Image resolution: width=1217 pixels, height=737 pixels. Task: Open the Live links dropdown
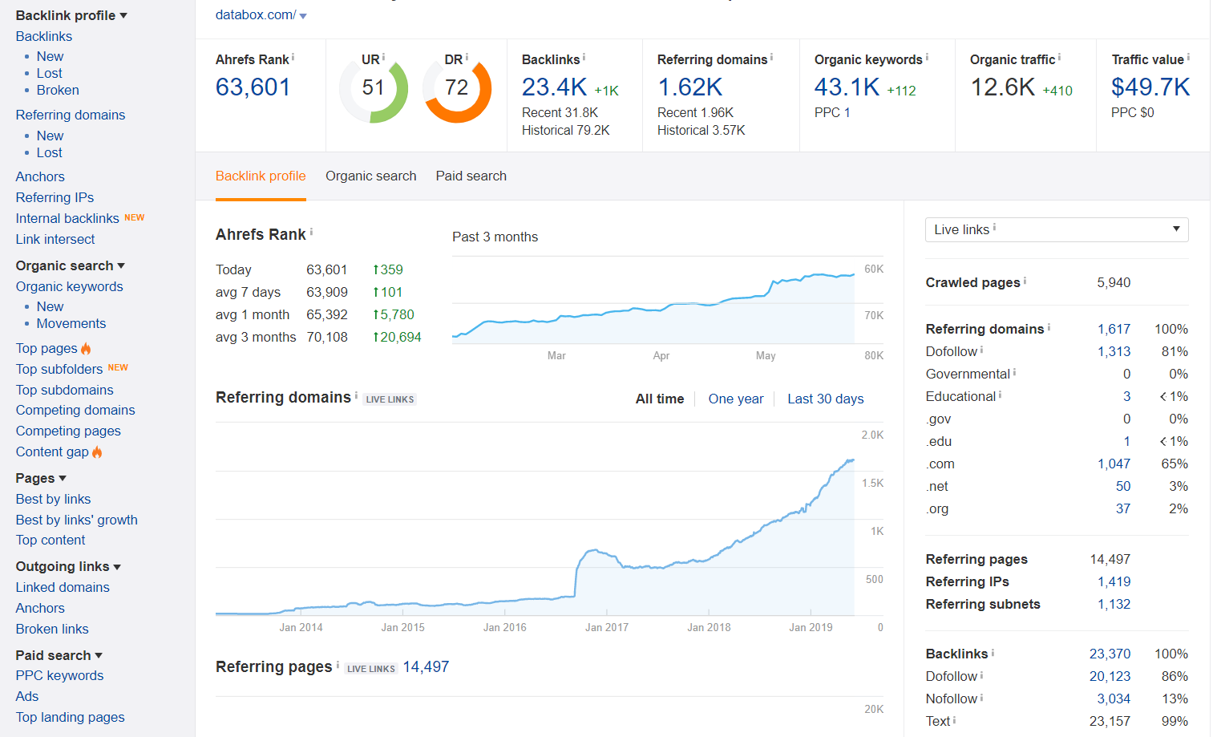pyautogui.click(x=1056, y=229)
